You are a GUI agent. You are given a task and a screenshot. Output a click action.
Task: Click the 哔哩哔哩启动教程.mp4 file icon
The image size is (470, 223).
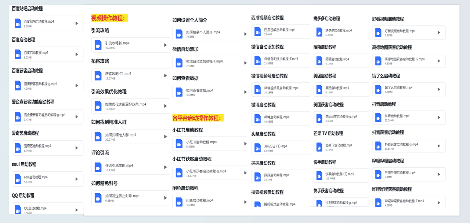point(378,174)
